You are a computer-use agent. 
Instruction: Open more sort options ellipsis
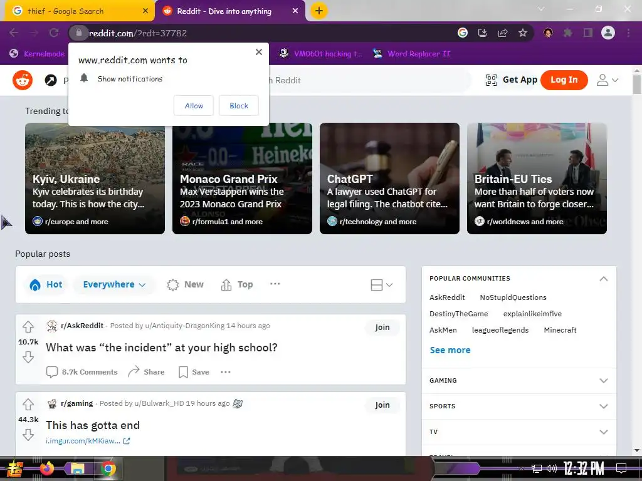coord(275,284)
